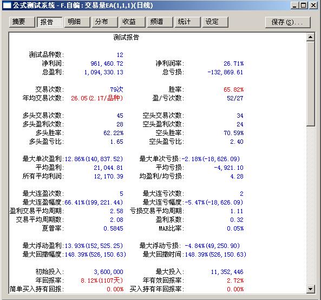The height and width of the screenshot is (300, 321).
Task: Click the 保存(S)... button
Action: click(x=288, y=22)
